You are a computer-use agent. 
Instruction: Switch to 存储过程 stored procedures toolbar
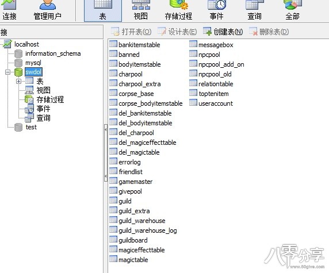pos(178,10)
